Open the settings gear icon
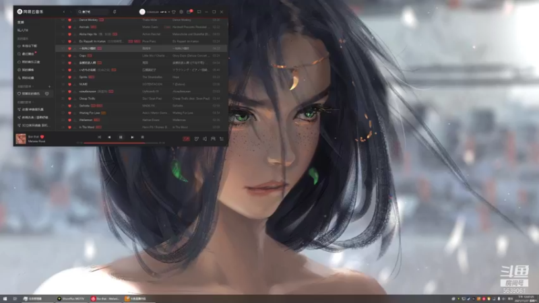539x303 pixels. 181,11
